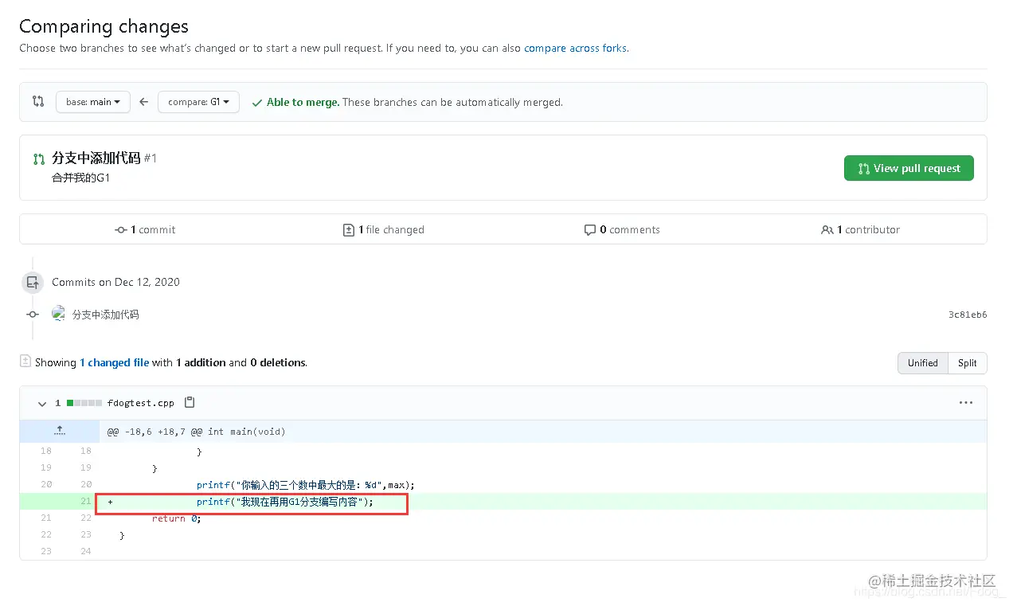The height and width of the screenshot is (606, 1013).
Task: Click the 1 changed file link
Action: pyautogui.click(x=114, y=362)
